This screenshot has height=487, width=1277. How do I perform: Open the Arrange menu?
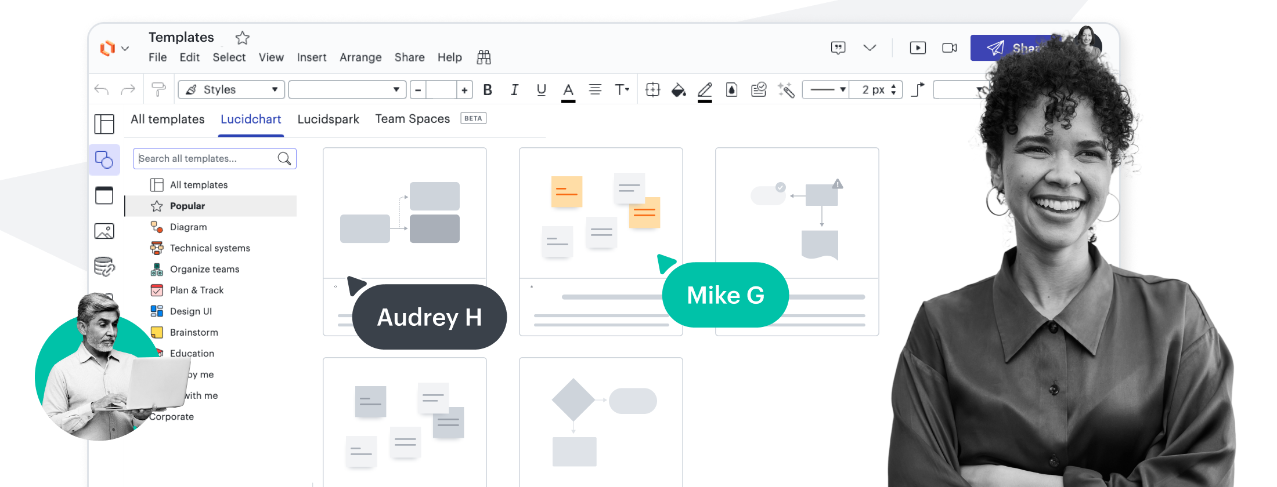coord(360,57)
